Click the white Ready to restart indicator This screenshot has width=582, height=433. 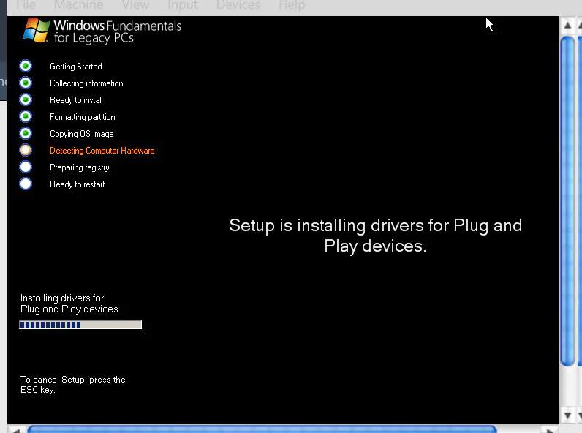(x=26, y=184)
